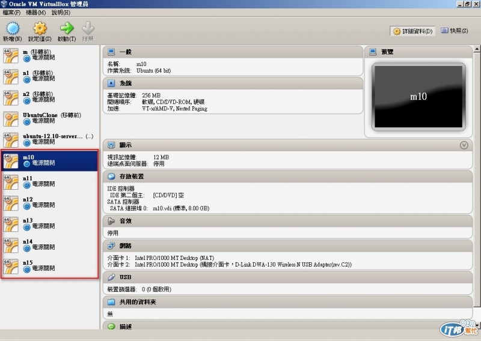Click the System (系統) chip icon
481x341 pixels.
[111, 83]
